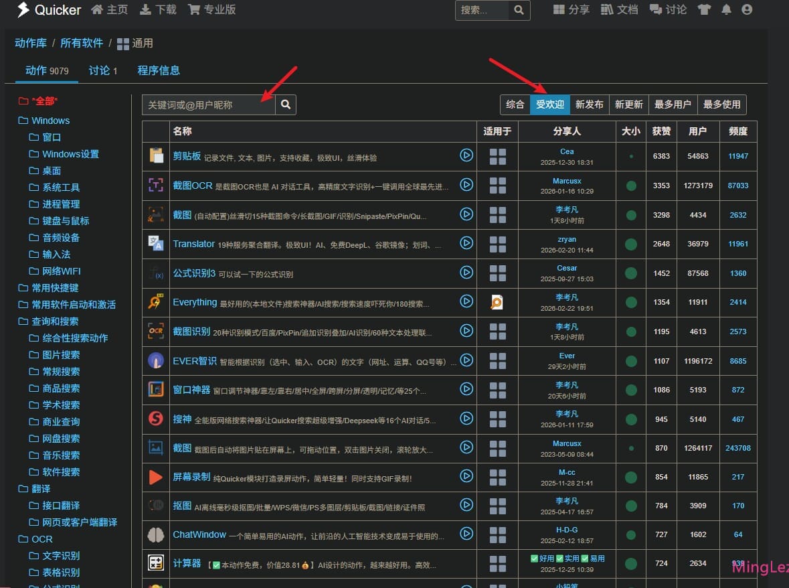Open the user account avatar icon
The width and height of the screenshot is (789, 588).
coord(747,9)
